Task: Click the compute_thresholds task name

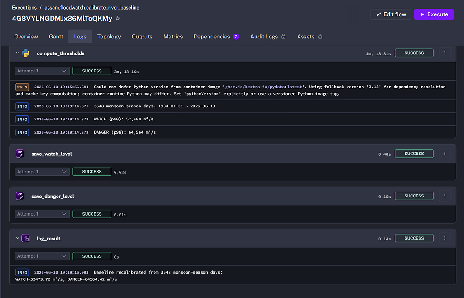Action: coord(61,53)
